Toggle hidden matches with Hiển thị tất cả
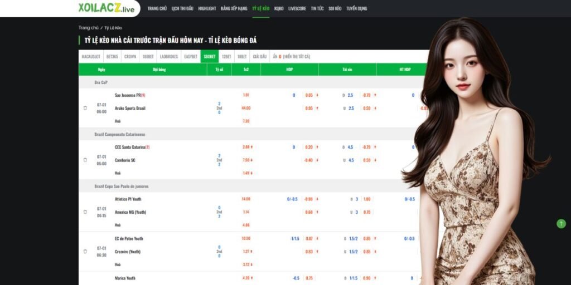Image resolution: width=571 pixels, height=285 pixels. coord(296,56)
